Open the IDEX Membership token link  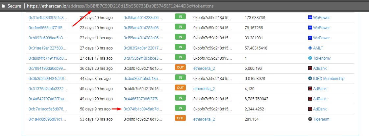[329, 79]
